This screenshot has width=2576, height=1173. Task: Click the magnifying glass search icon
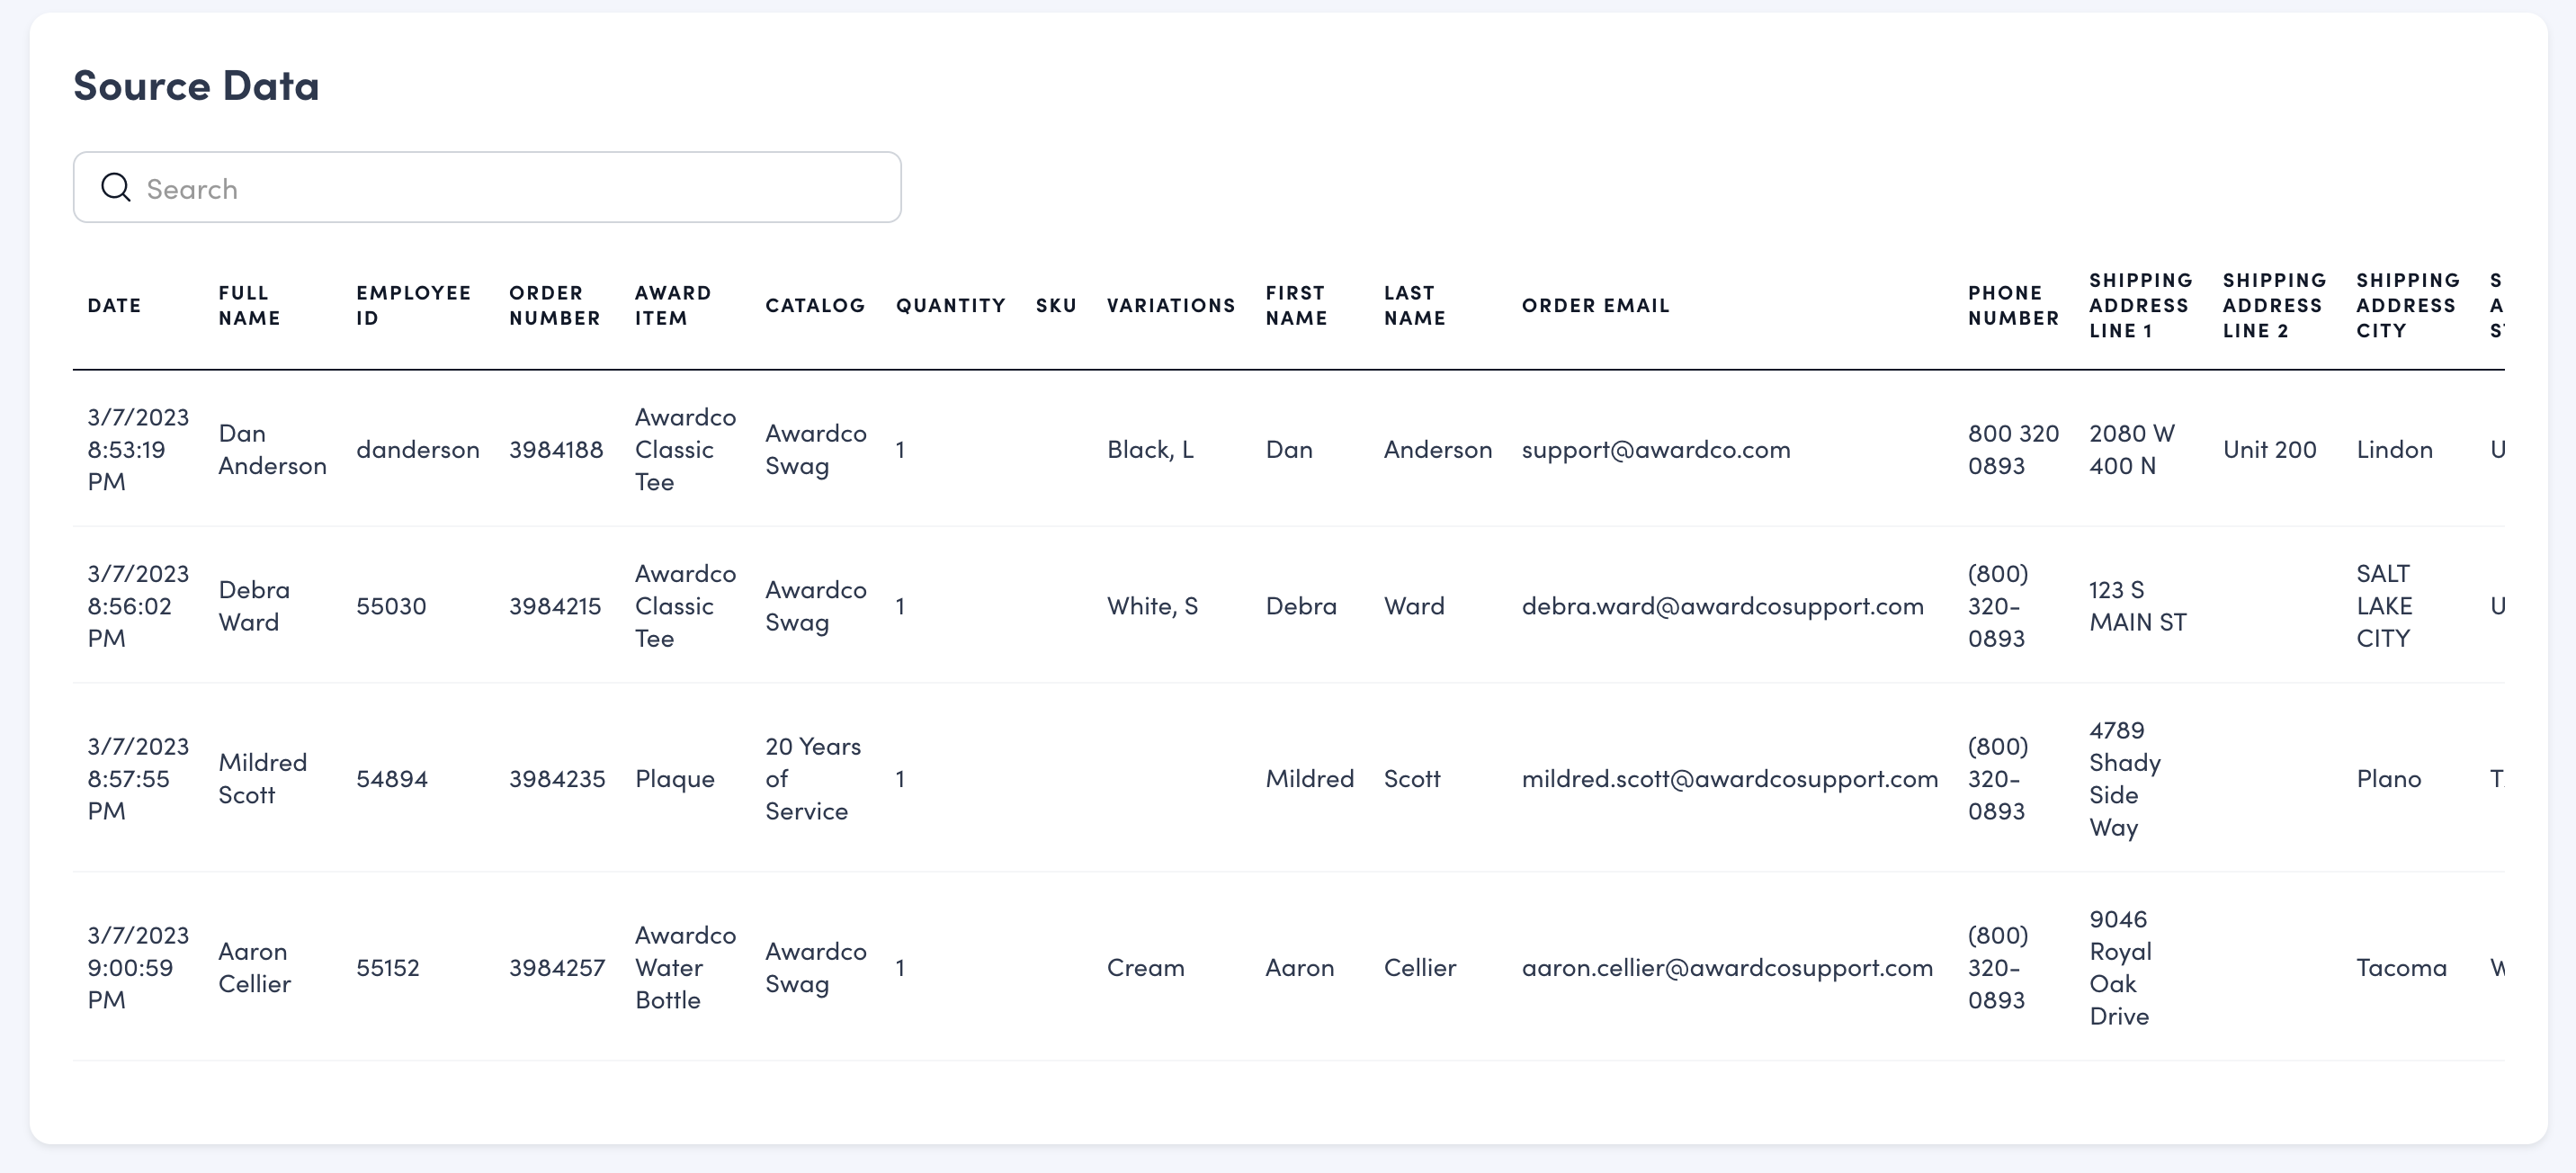[x=116, y=187]
